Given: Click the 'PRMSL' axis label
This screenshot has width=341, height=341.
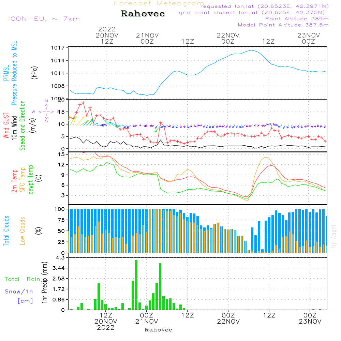Looking at the screenshot, I should pos(6,73).
